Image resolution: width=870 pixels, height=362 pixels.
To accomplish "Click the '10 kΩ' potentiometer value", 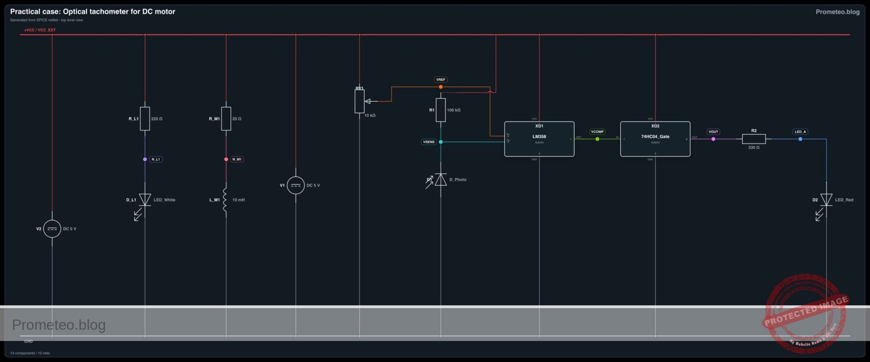I will tap(370, 116).
